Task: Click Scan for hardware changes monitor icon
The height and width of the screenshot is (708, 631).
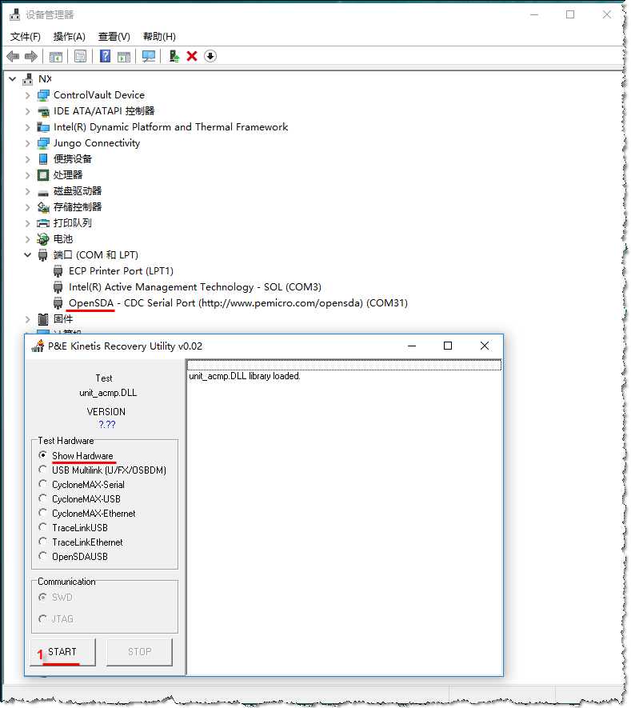Action: pos(149,57)
